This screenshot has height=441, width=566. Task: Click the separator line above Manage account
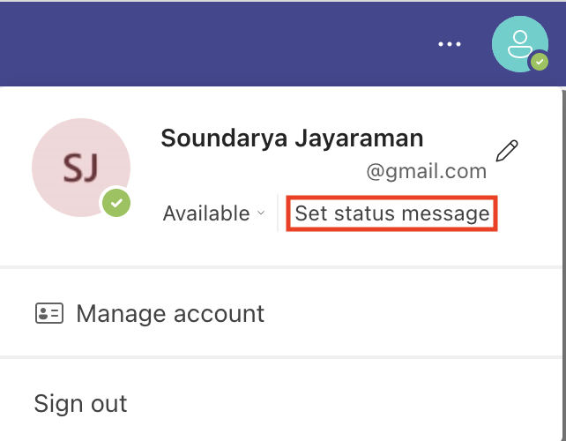click(282, 266)
